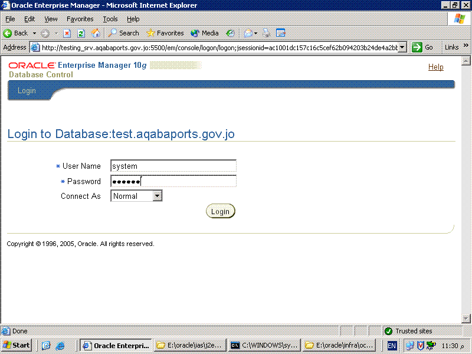Screen dimensions: 472x354
Task: Go to the Home page icon
Action: [x=95, y=33]
